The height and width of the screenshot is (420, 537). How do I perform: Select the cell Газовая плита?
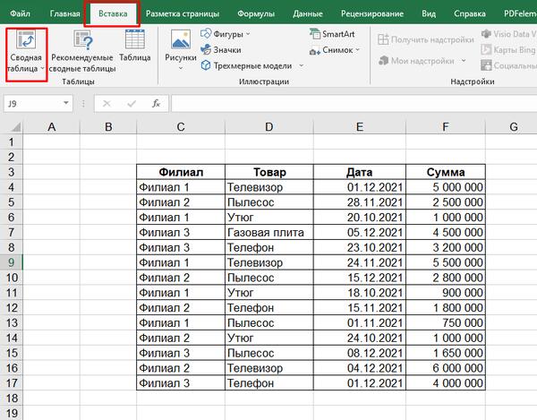point(269,232)
